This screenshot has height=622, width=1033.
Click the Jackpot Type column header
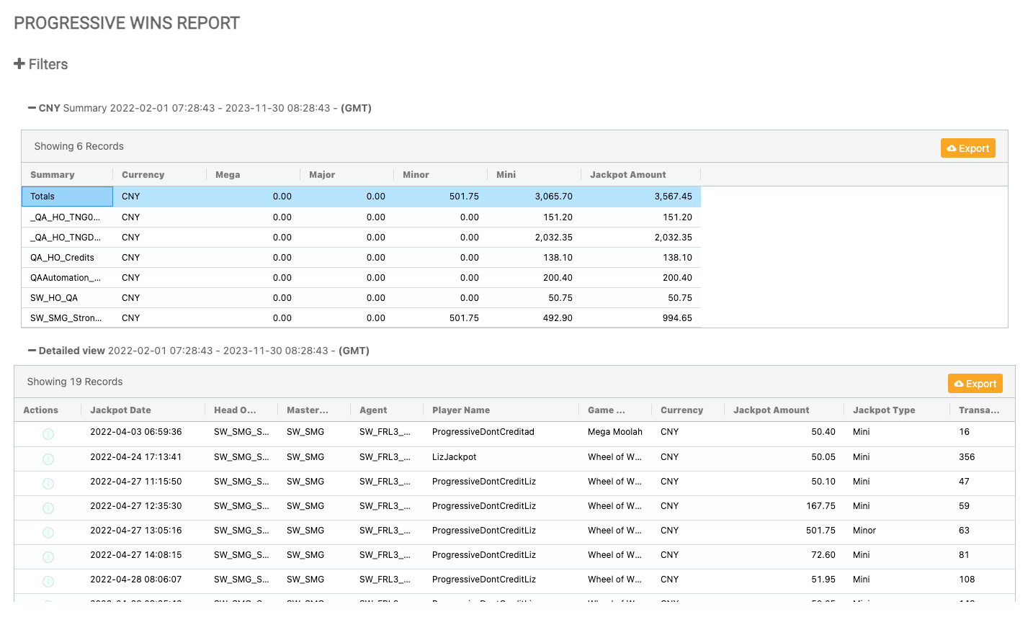[883, 410]
